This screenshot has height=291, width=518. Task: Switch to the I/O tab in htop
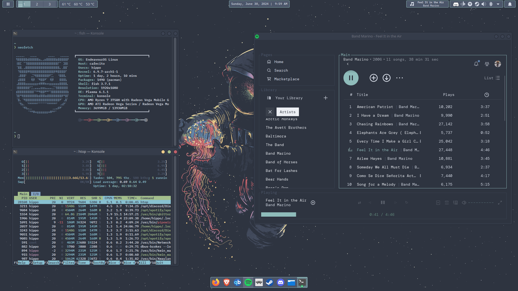pyautogui.click(x=36, y=194)
